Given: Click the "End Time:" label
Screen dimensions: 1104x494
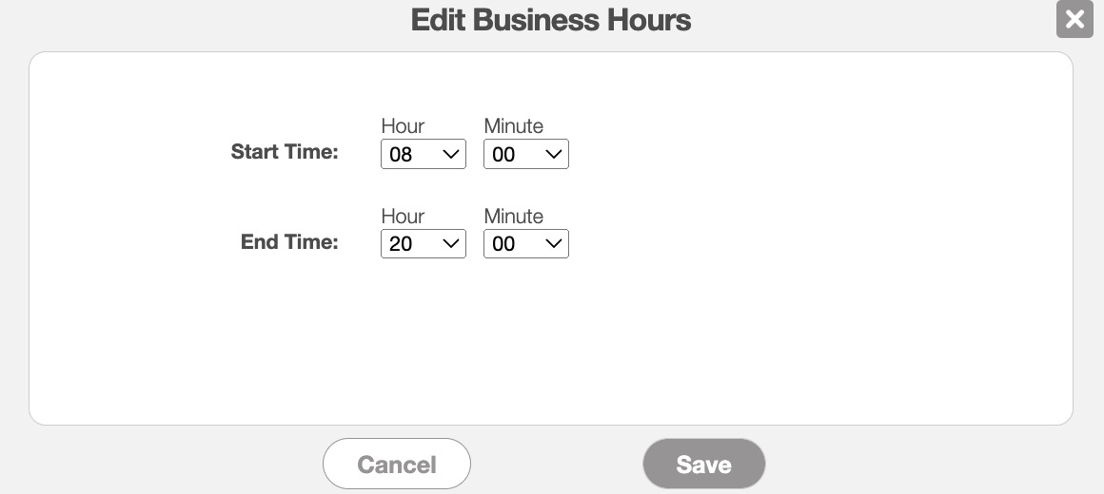Looking at the screenshot, I should 289,242.
